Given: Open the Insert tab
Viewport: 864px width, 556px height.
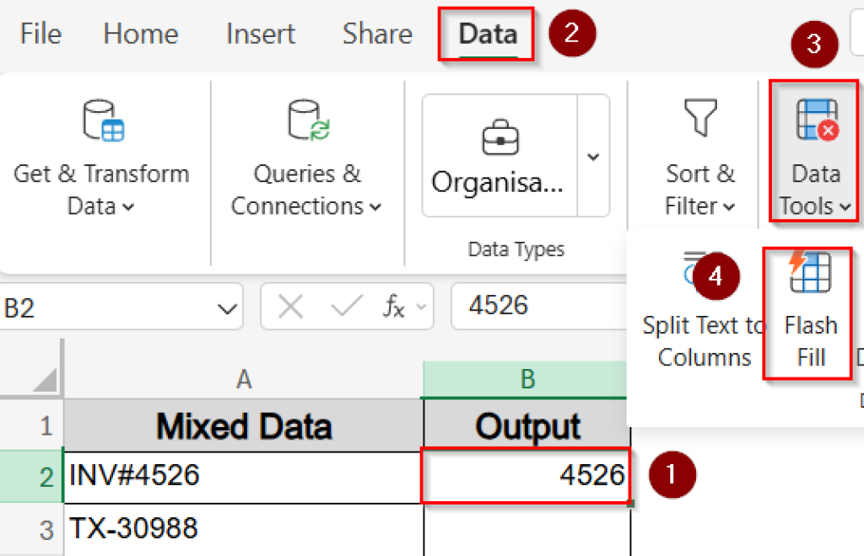Looking at the screenshot, I should coord(260,34).
